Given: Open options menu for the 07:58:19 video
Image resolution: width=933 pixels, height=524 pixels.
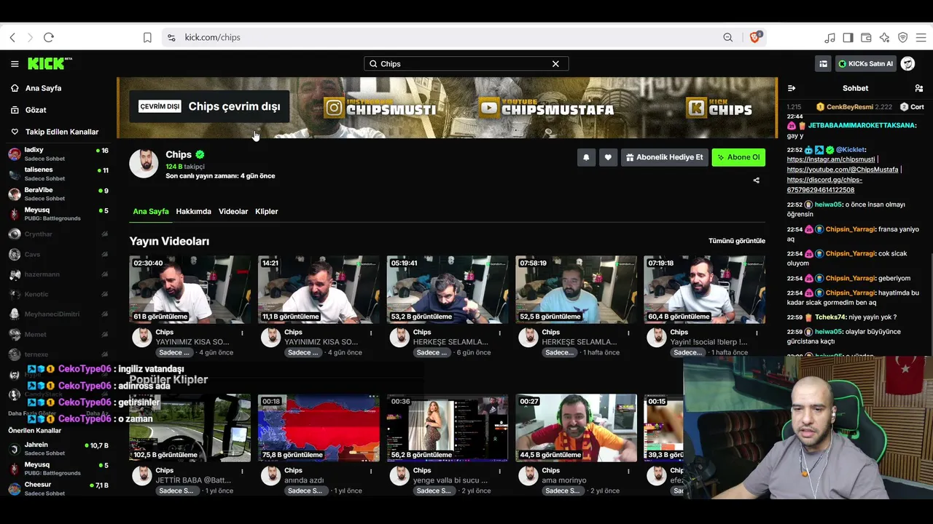Looking at the screenshot, I should 628,333.
